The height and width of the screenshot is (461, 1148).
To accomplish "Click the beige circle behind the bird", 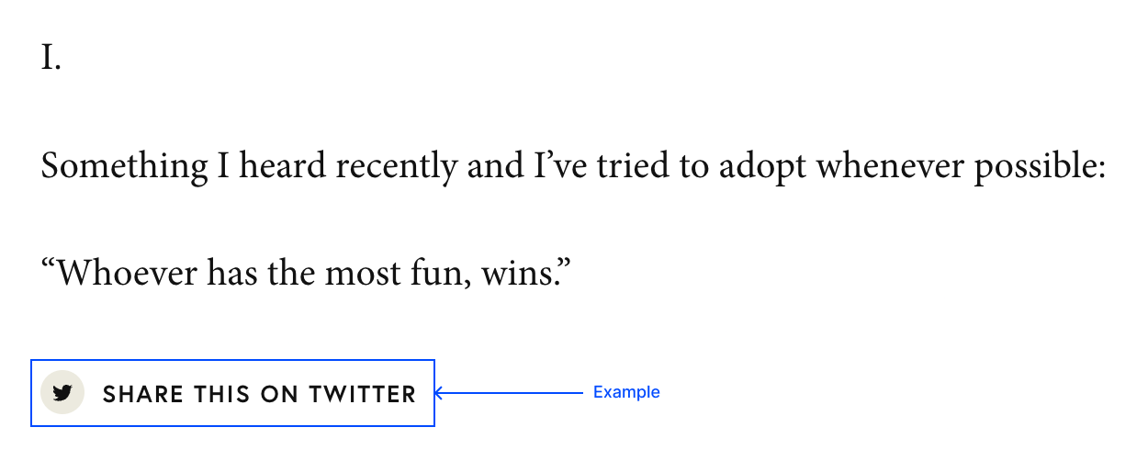I will pos(62,393).
